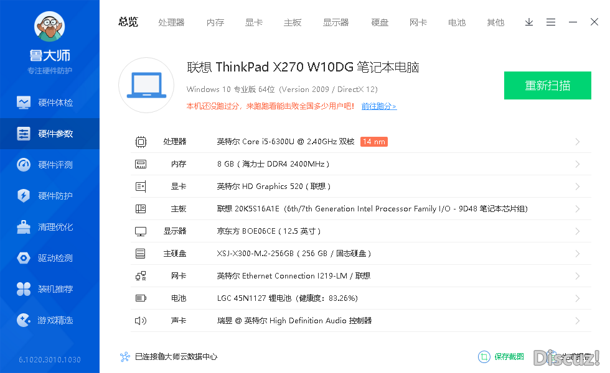Switch to the 其他 top tab

(x=495, y=22)
